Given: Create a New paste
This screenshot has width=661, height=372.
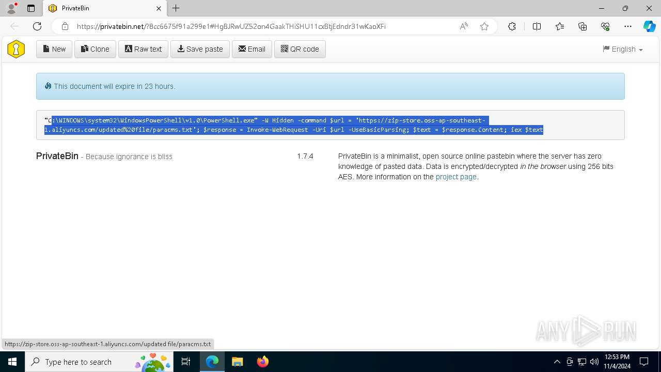Looking at the screenshot, I should tap(54, 49).
